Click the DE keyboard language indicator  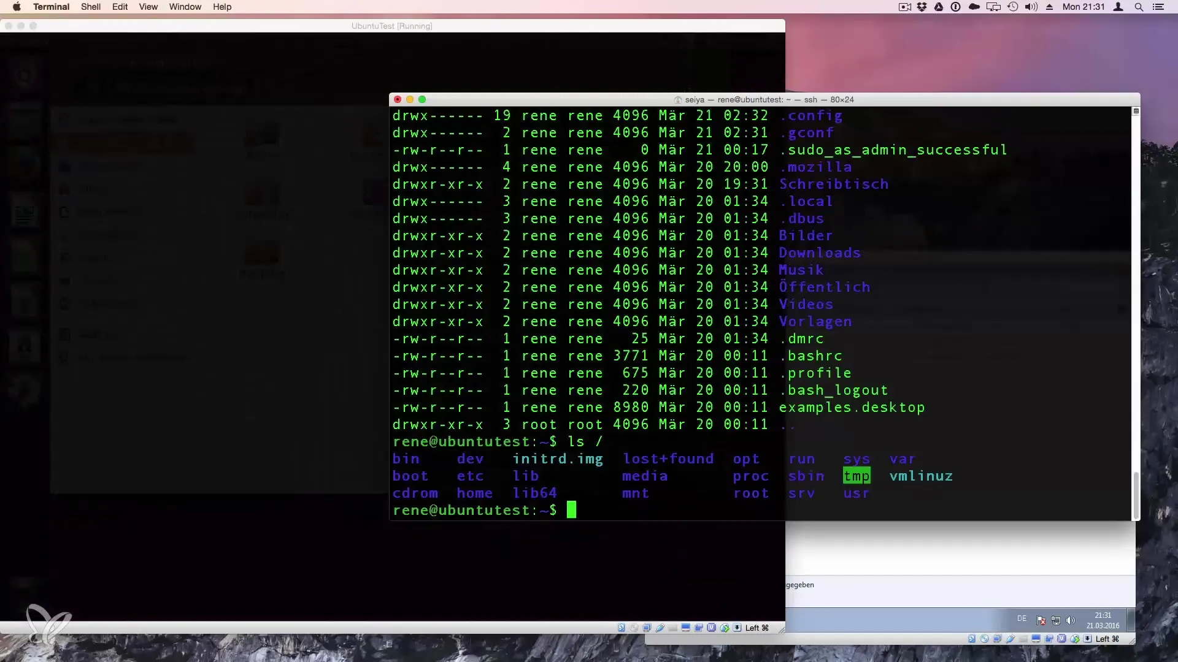pyautogui.click(x=1022, y=619)
